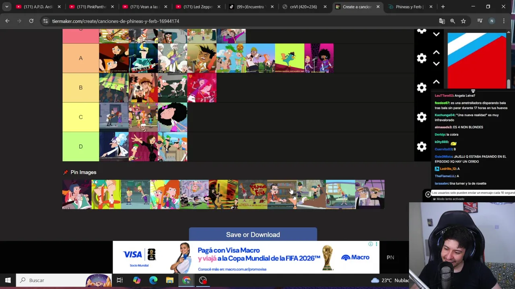515x289 pixels.
Task: Select the last unranked image in pool
Action: pyautogui.click(x=370, y=194)
